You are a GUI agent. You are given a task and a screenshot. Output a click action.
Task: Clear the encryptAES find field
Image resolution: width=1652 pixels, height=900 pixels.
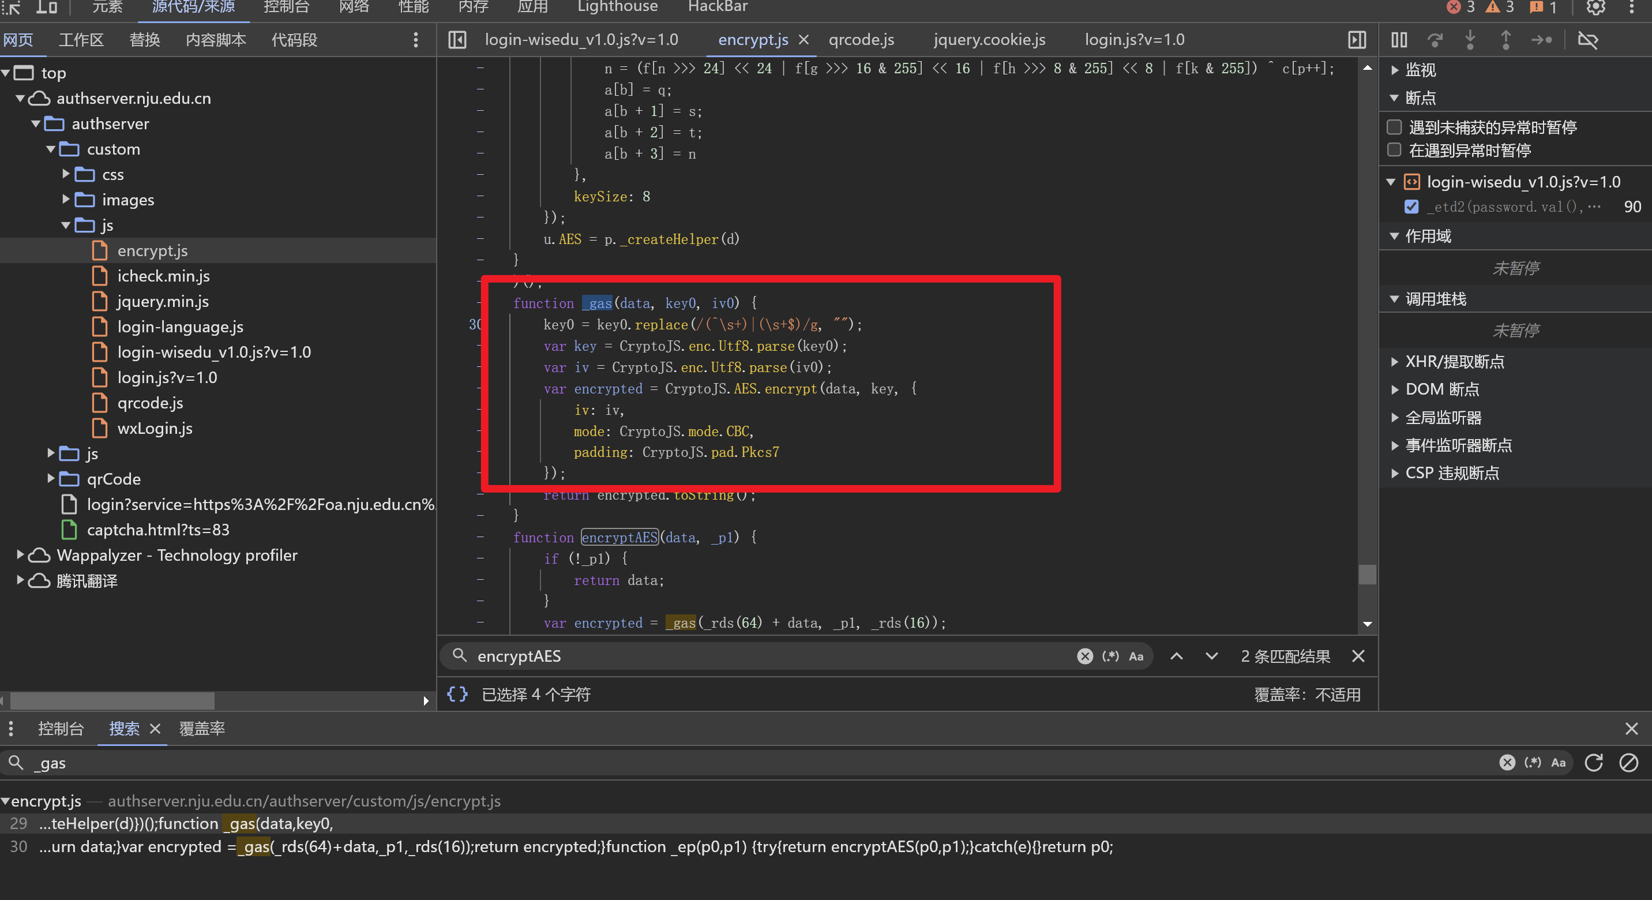tap(1085, 655)
